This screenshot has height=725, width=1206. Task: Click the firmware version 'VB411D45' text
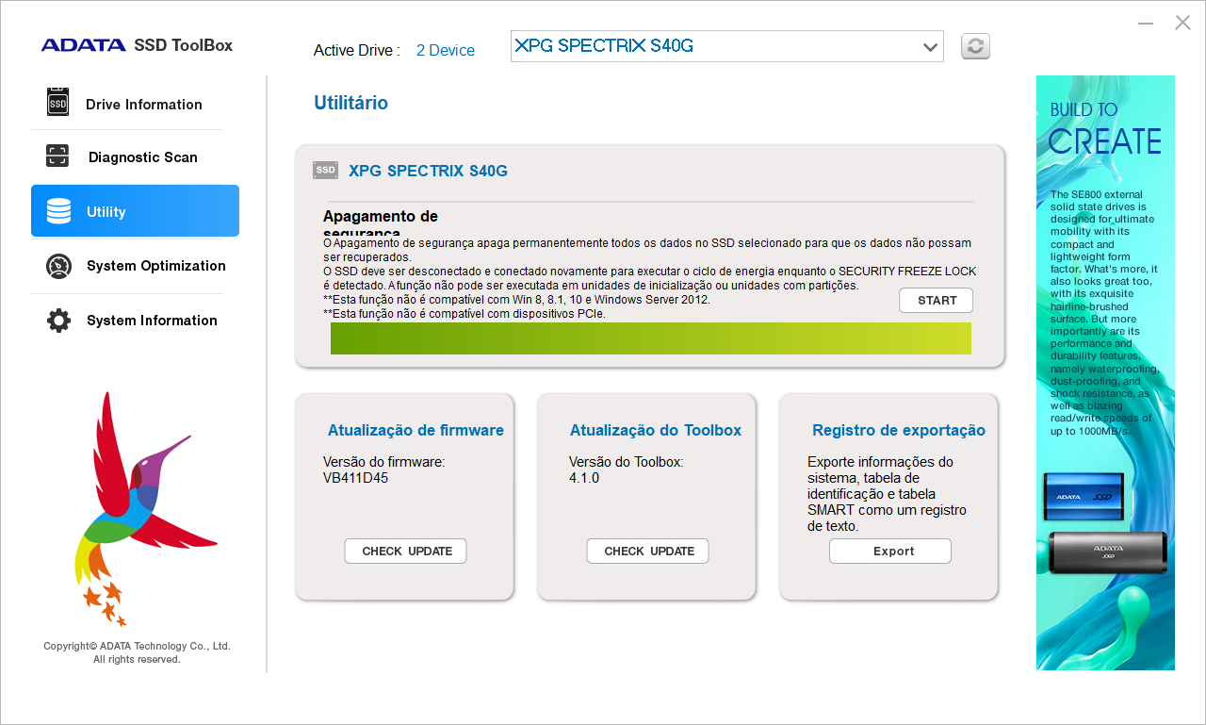tap(355, 478)
